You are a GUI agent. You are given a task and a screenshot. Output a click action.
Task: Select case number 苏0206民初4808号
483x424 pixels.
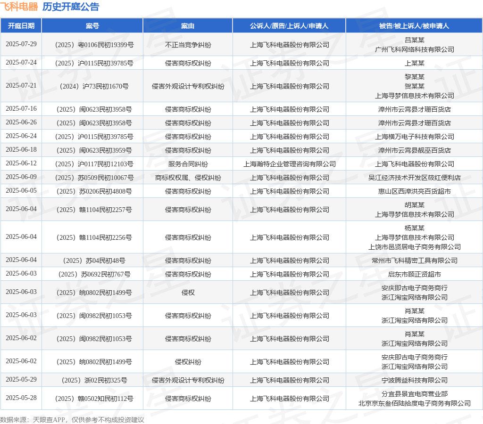(94, 191)
